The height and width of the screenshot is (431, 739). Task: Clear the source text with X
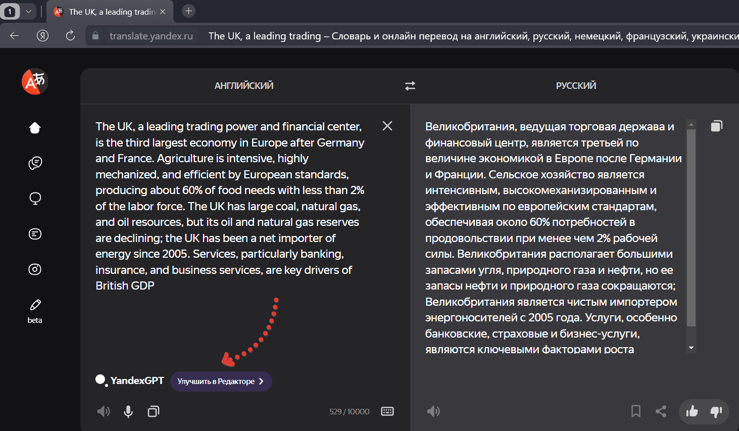click(x=387, y=126)
